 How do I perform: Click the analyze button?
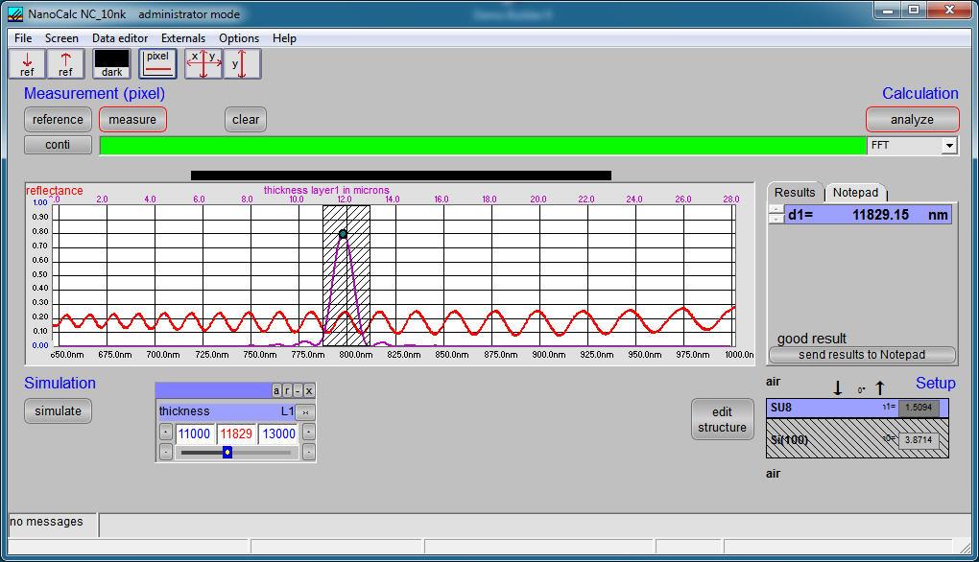tap(912, 120)
